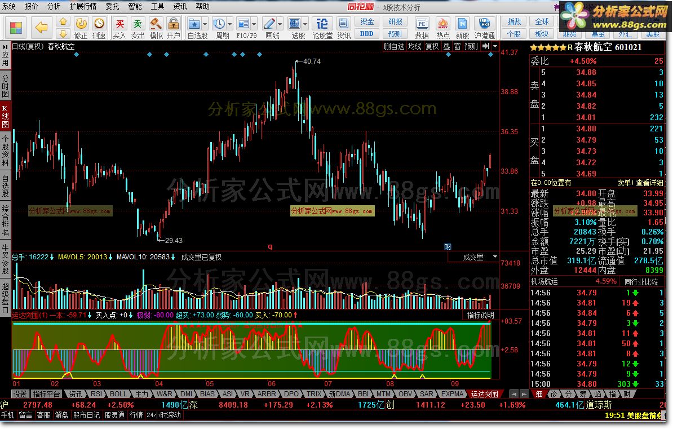Click 指标说明 indicator description button
The height and width of the screenshot is (429, 673).
click(480, 315)
